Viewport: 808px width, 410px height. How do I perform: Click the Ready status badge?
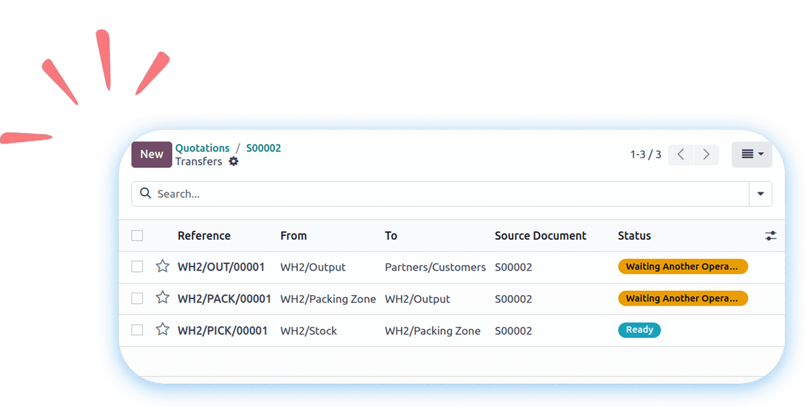coord(639,330)
